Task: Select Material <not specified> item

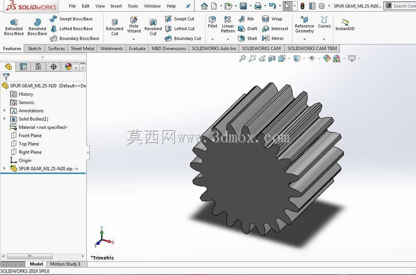Action: [x=39, y=127]
